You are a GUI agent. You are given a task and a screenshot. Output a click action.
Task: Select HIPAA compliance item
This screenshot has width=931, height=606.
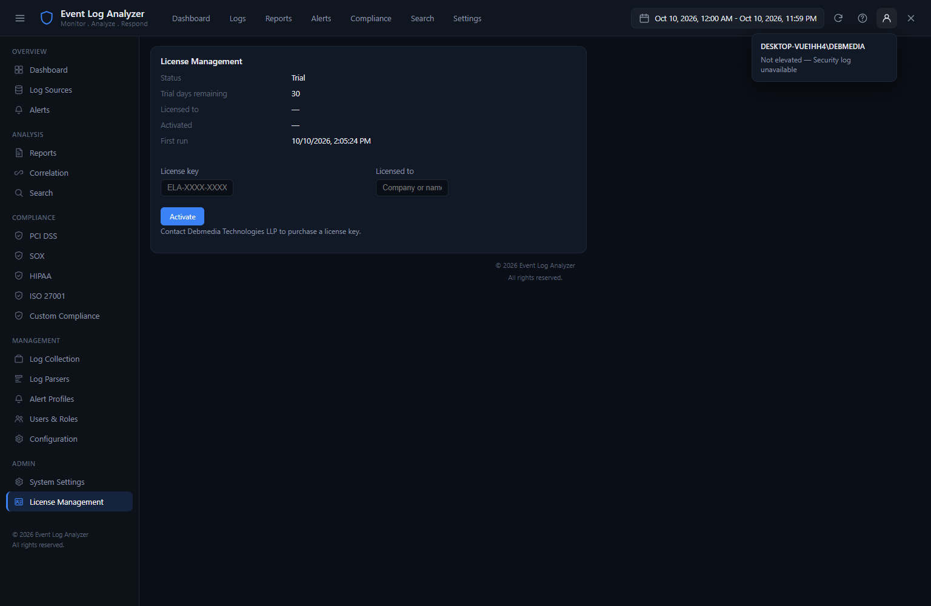[x=69, y=276]
